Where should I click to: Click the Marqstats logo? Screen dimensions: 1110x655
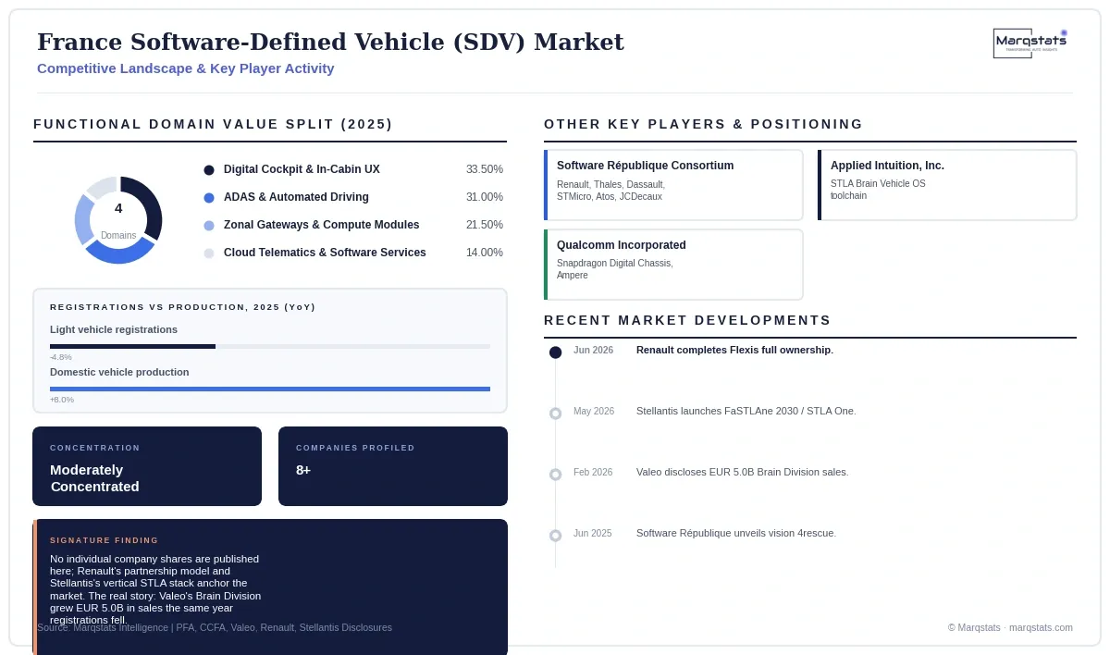[x=1030, y=43]
